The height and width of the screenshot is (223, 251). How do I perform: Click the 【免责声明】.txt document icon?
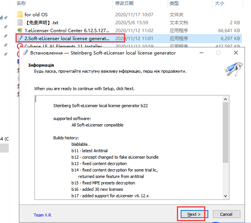click(20, 22)
